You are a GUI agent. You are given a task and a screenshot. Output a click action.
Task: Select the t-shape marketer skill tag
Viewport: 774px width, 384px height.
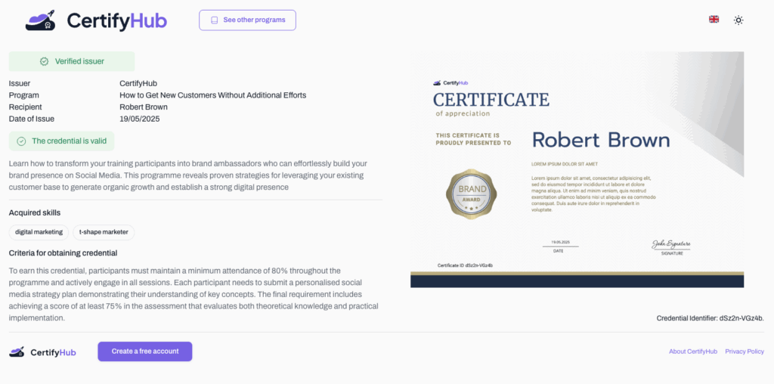104,232
